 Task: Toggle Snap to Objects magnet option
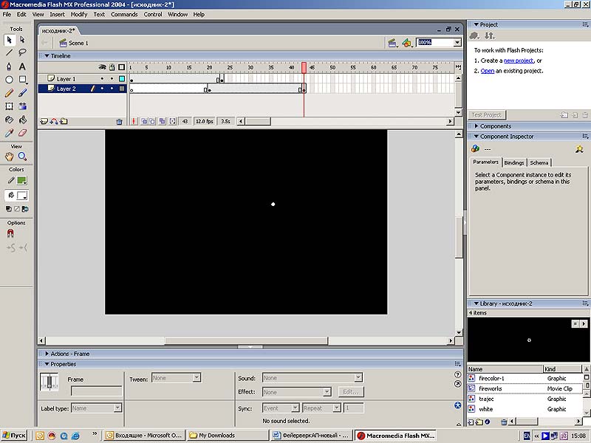click(10, 233)
